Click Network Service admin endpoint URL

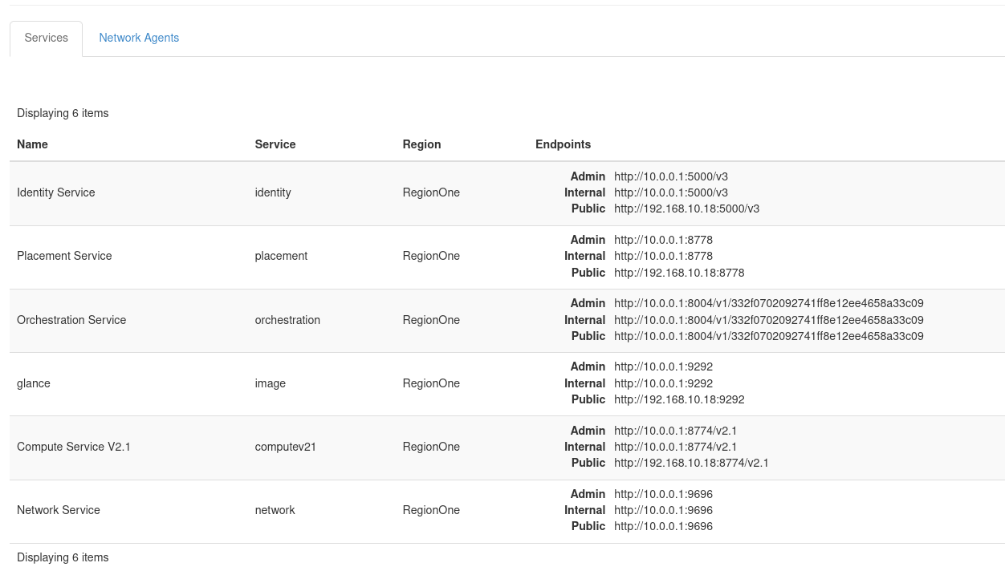pos(663,494)
